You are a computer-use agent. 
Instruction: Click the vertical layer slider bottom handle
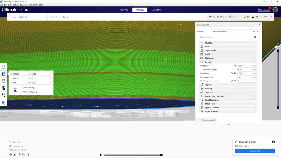pos(278,108)
